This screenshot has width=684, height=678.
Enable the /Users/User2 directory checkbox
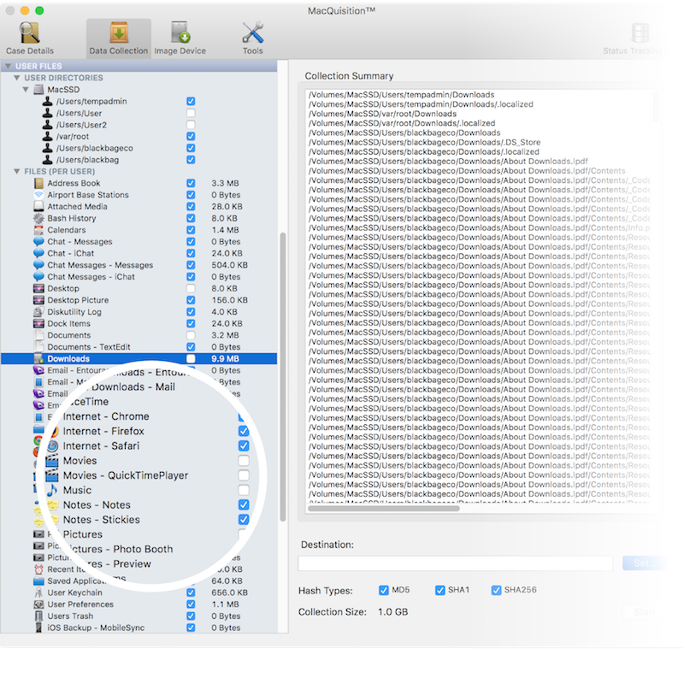191,125
